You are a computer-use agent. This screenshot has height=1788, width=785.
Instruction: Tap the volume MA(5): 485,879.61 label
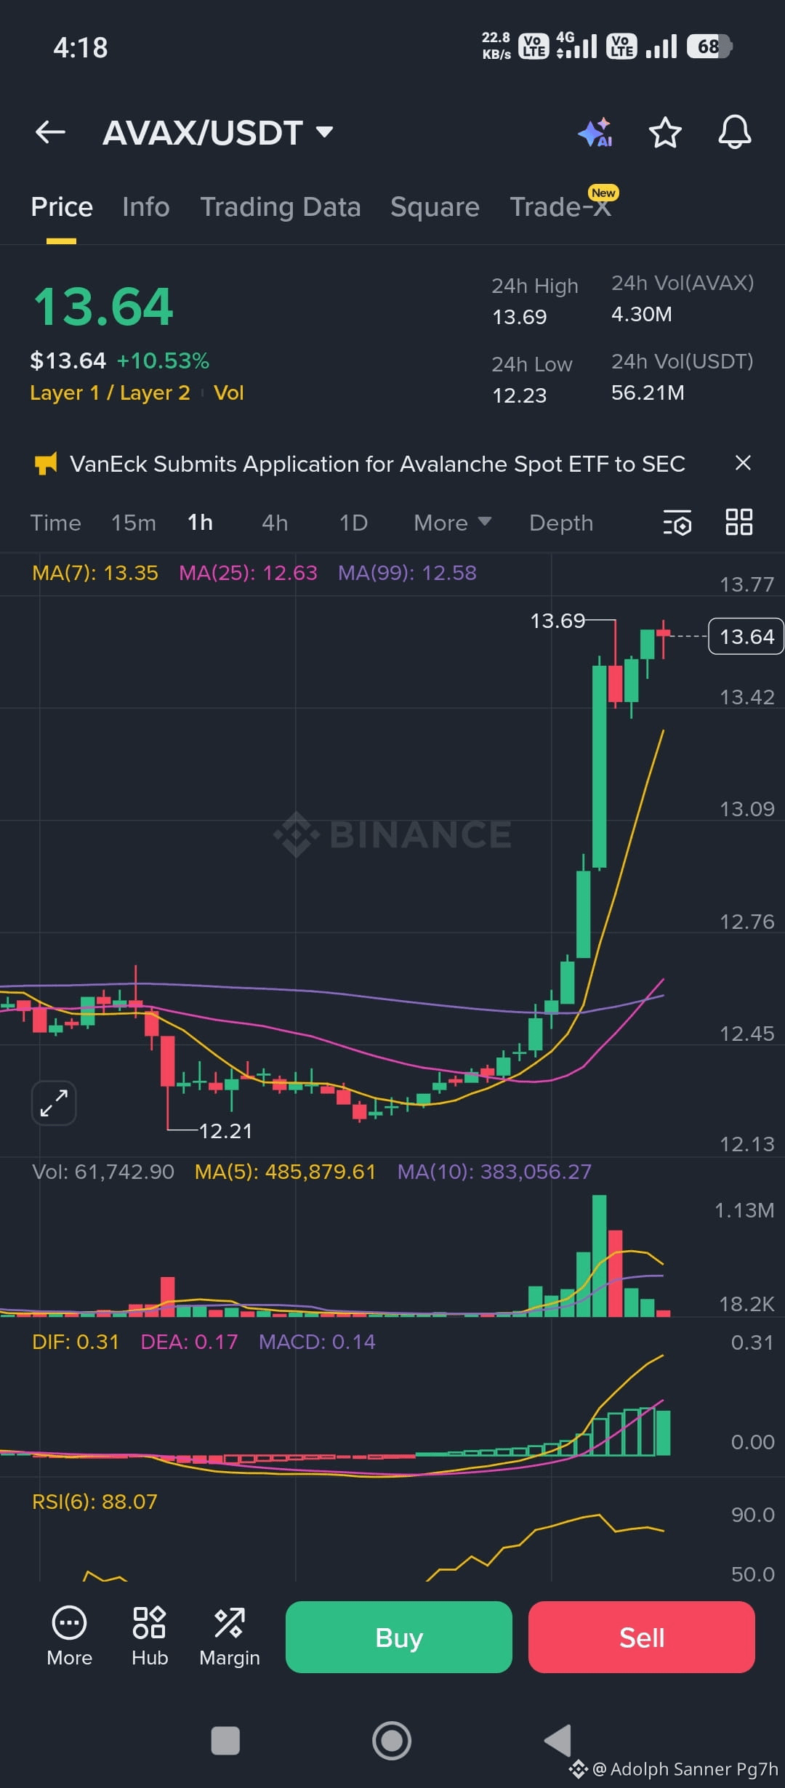285,1172
